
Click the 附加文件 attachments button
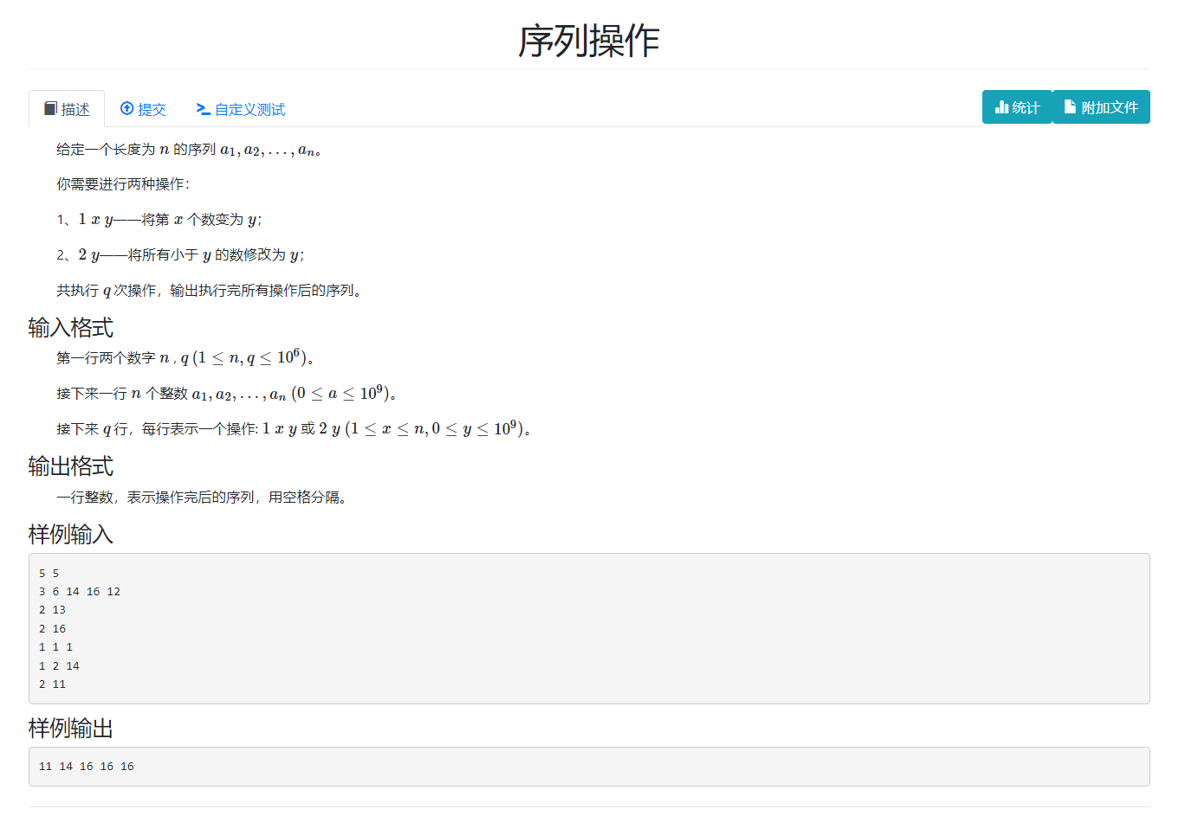(1101, 106)
